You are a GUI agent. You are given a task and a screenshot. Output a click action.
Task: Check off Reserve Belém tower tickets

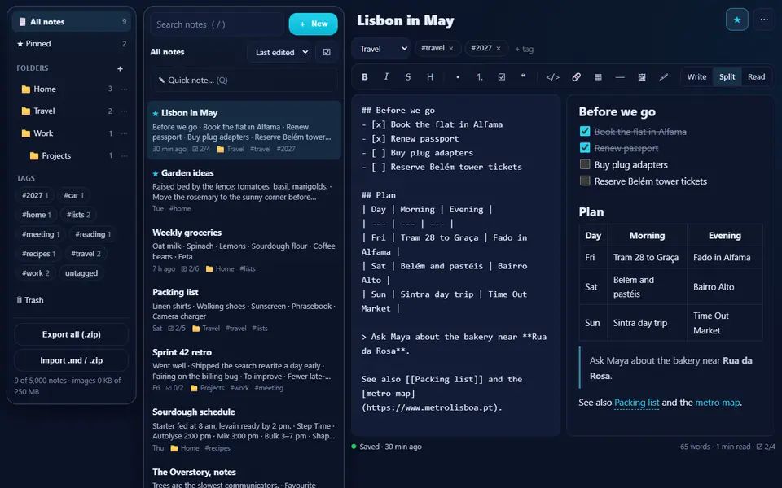click(585, 181)
